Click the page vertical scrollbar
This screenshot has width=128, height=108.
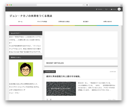point(122,63)
